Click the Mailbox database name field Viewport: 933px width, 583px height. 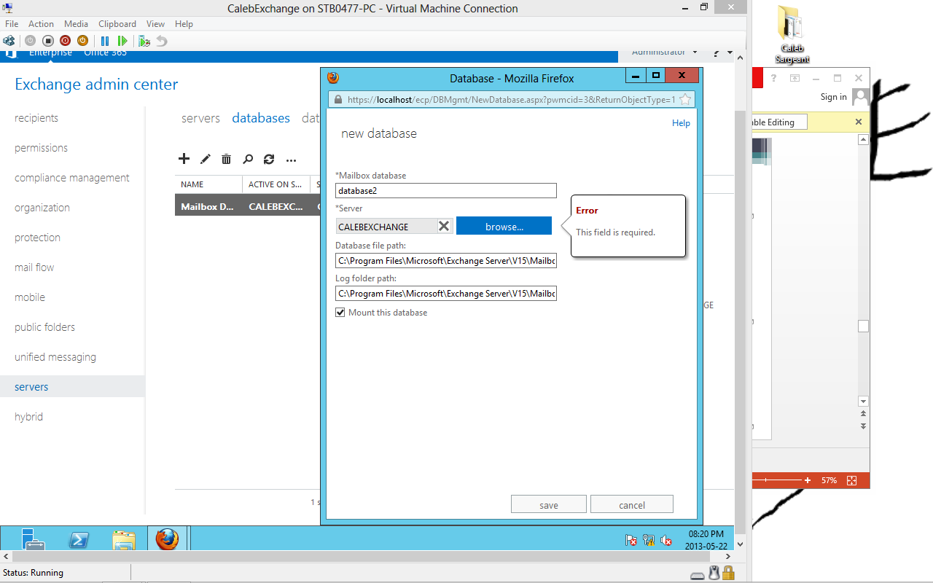click(446, 191)
